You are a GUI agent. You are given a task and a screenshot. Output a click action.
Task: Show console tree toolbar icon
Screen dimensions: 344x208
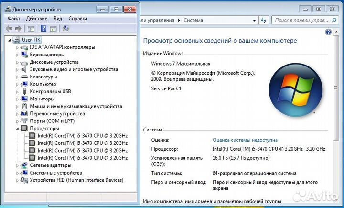(31, 29)
